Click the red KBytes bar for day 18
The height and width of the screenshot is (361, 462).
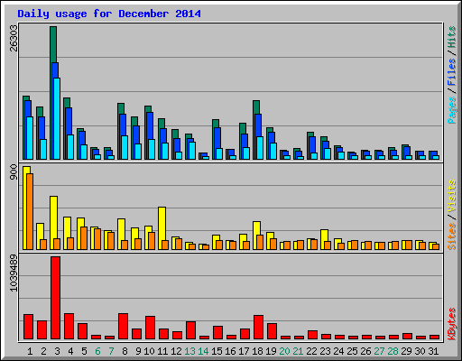click(x=258, y=327)
